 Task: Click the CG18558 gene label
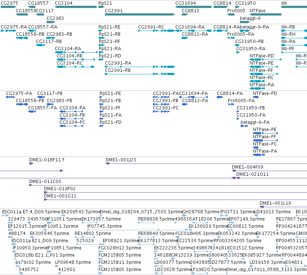tap(26, 10)
